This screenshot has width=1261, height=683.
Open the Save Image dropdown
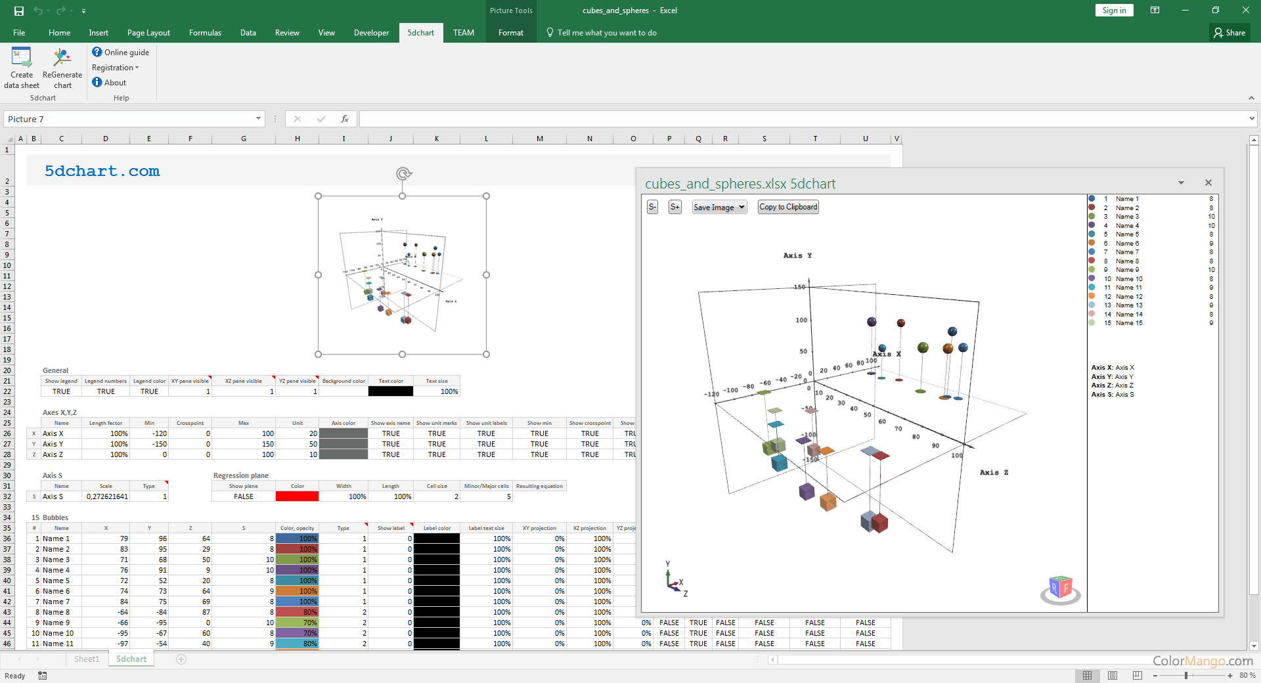click(x=719, y=207)
